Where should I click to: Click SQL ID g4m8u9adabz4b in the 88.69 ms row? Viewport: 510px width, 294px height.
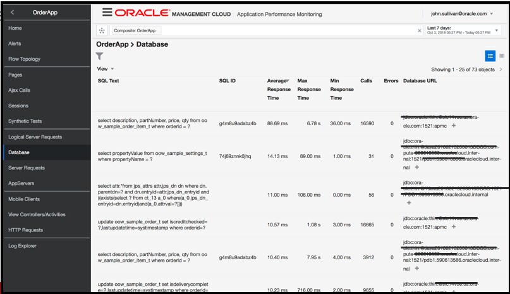pos(238,123)
